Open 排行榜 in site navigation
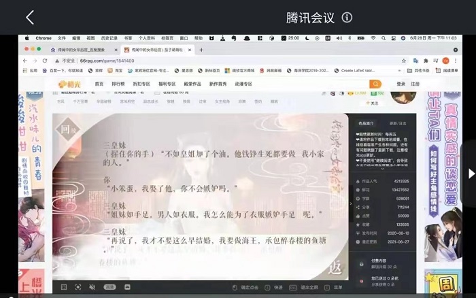 click(x=118, y=84)
